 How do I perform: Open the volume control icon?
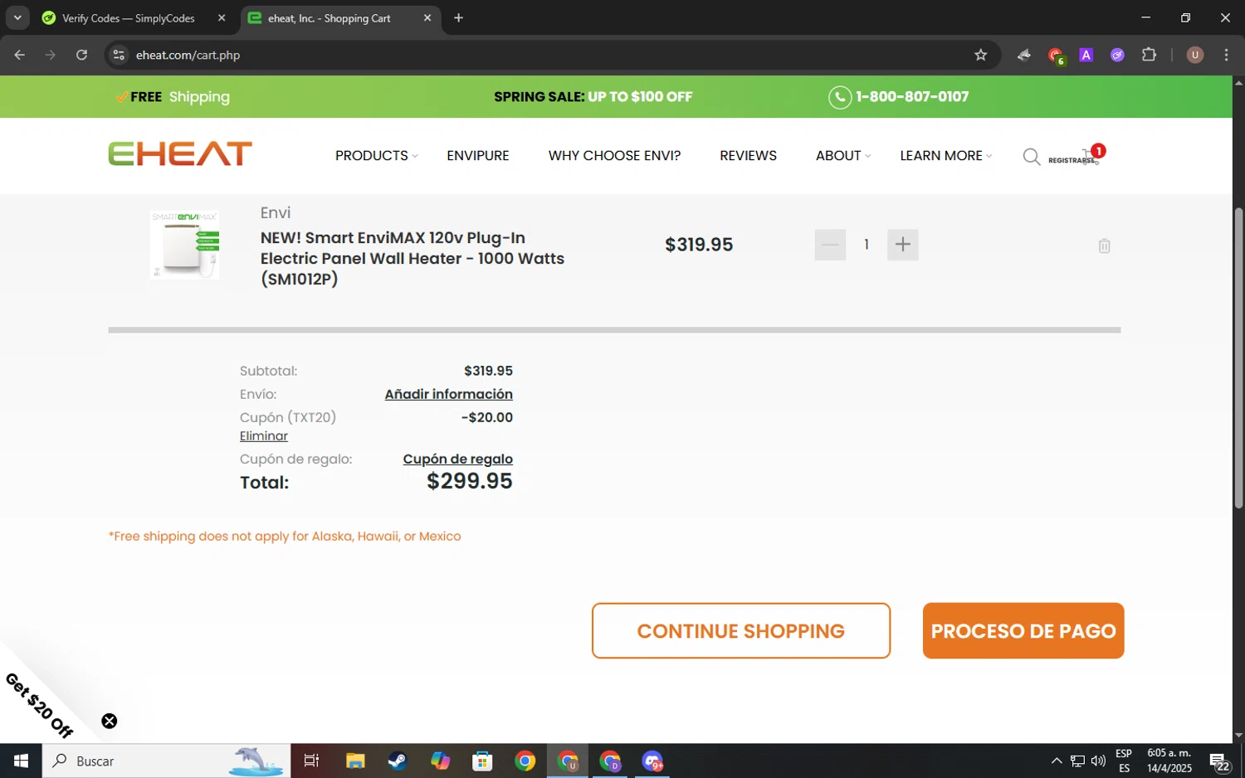1098,761
